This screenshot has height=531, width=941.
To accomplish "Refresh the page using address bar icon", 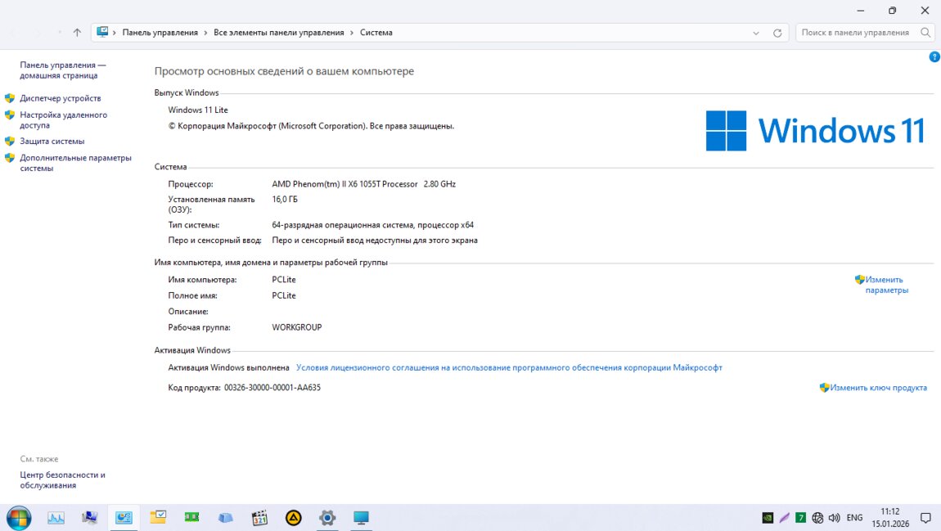I will 777,33.
